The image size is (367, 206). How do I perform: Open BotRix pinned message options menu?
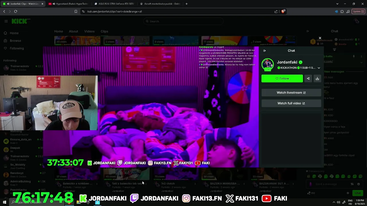362,56
